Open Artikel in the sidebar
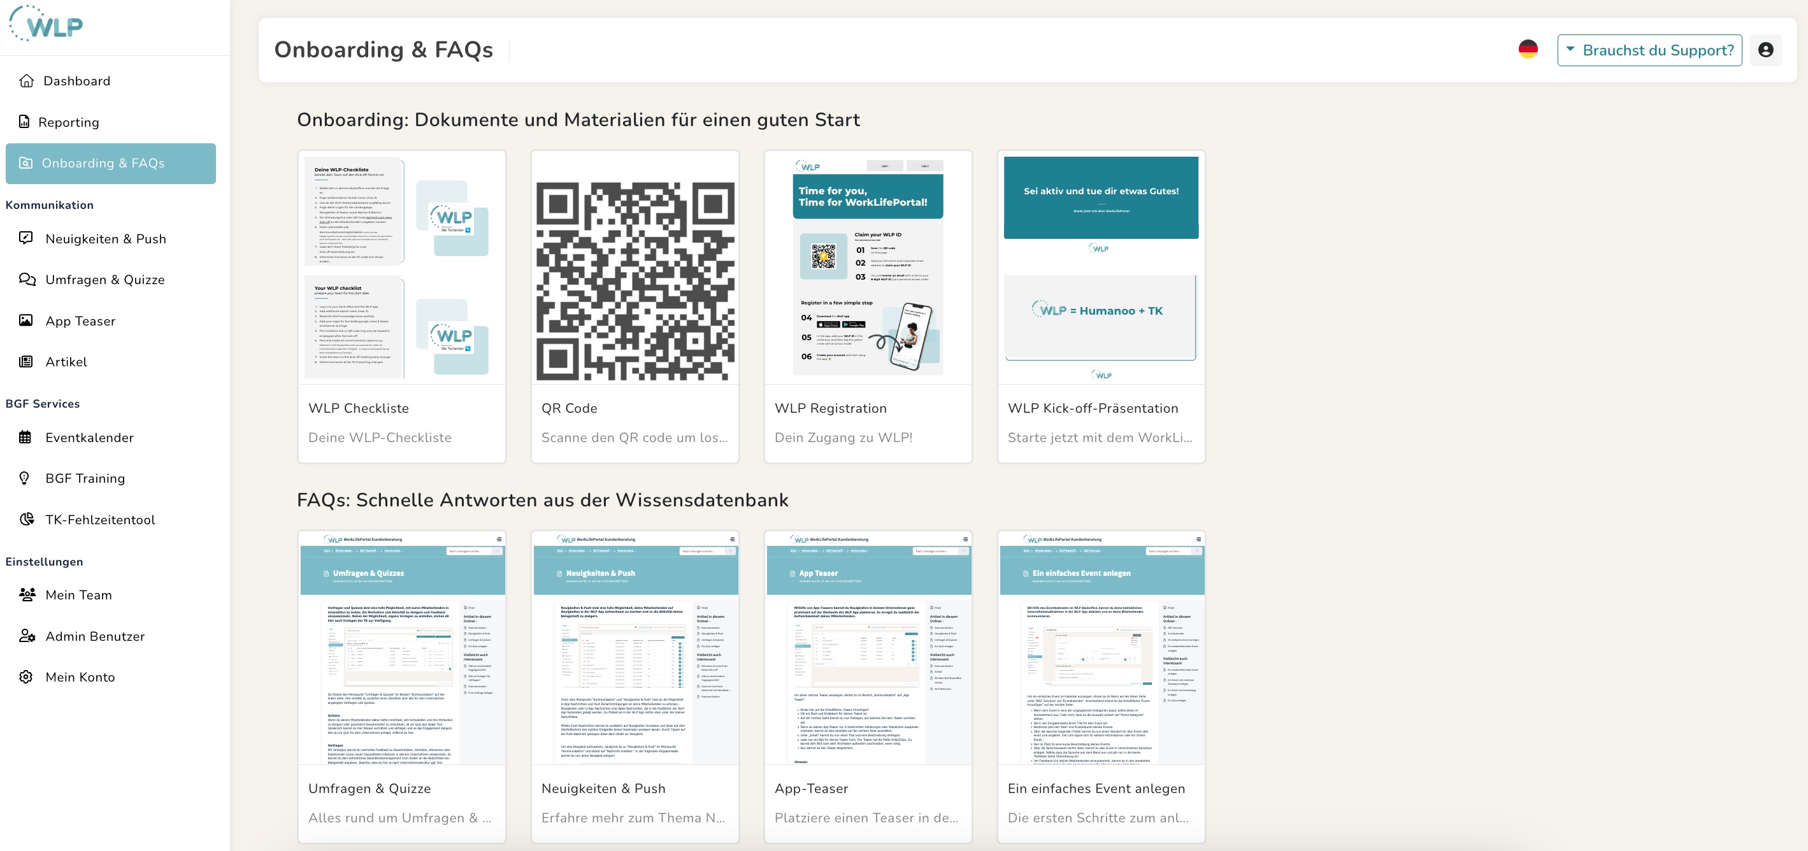Screen dimensions: 1808x851 (x=66, y=362)
